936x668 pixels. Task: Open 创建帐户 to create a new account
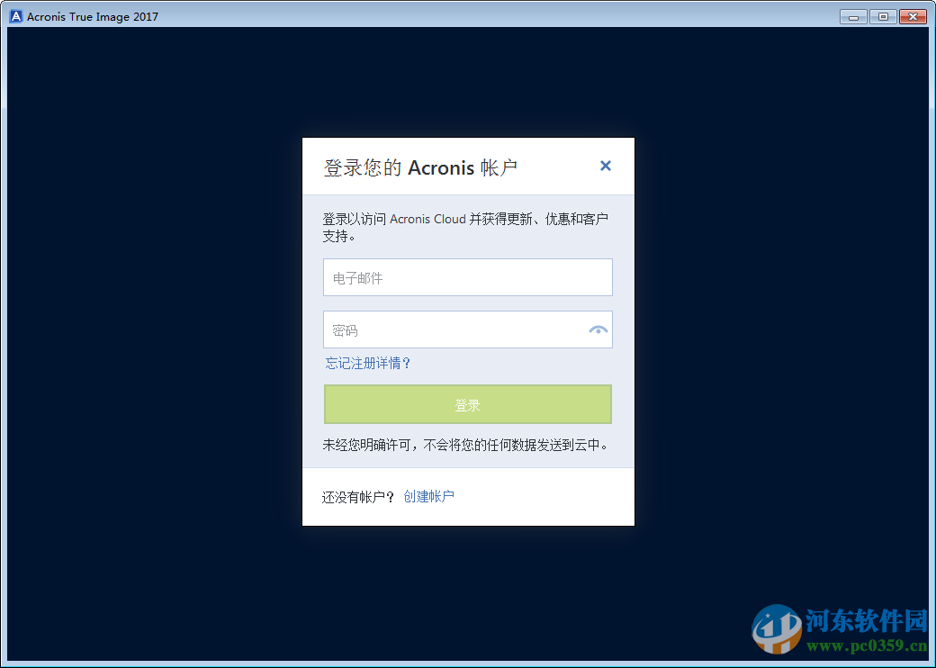429,496
